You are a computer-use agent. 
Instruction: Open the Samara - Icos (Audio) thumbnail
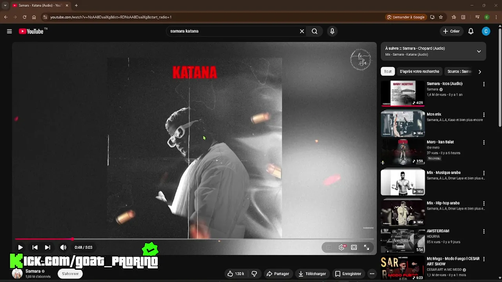click(403, 93)
